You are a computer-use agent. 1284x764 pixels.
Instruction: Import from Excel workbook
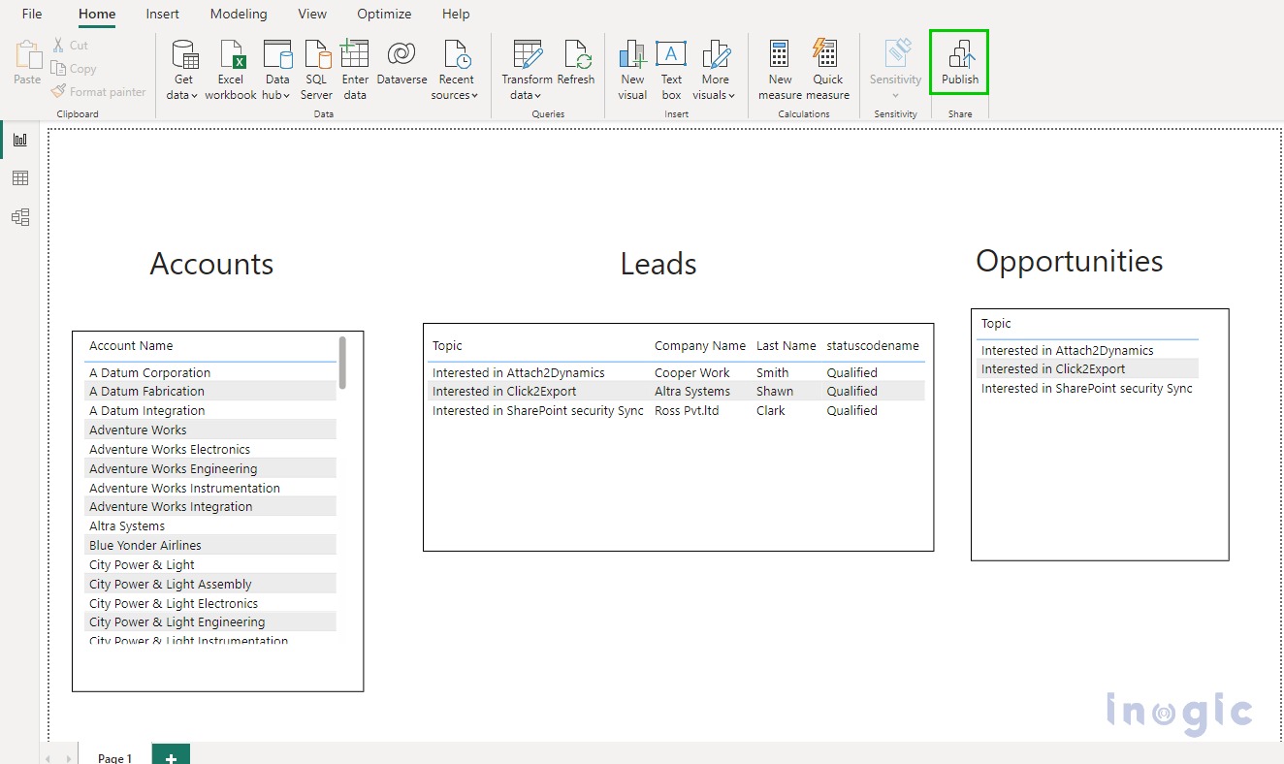pyautogui.click(x=231, y=70)
